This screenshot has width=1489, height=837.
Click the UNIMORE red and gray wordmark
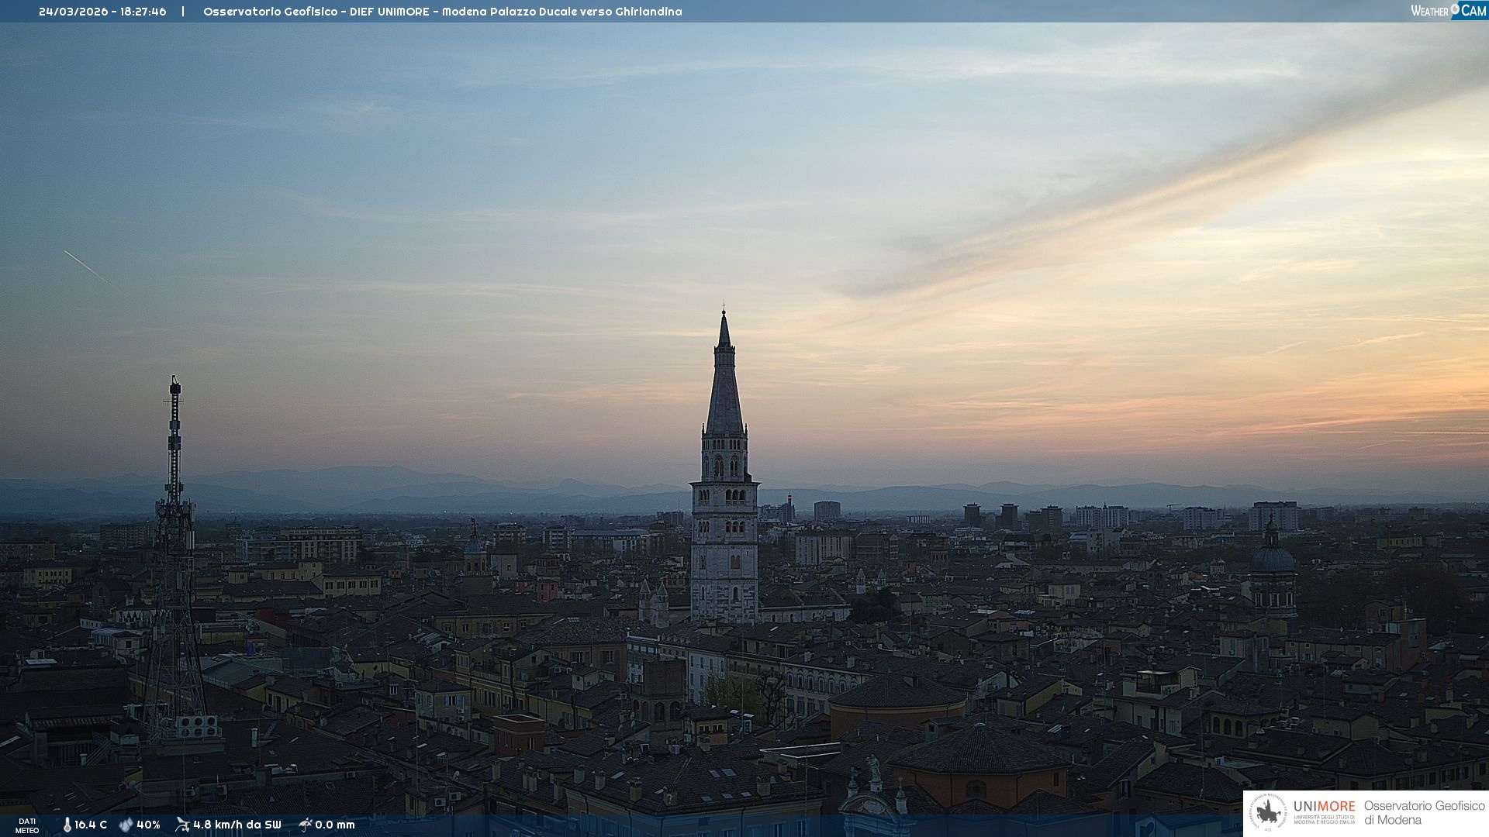tap(1324, 807)
